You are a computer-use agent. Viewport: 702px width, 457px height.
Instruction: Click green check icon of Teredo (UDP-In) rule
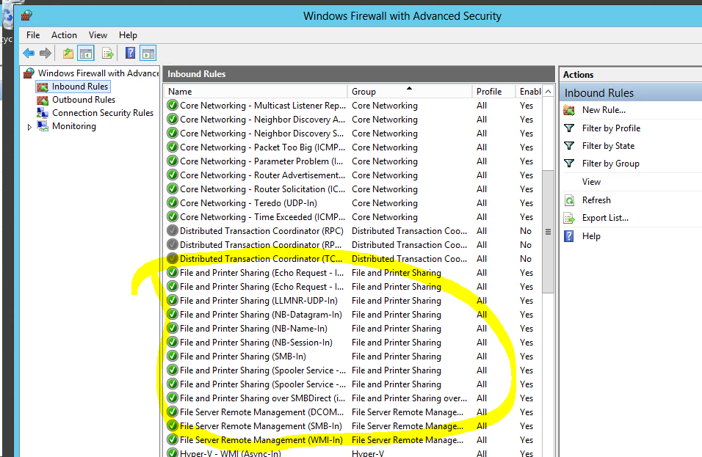coord(173,203)
